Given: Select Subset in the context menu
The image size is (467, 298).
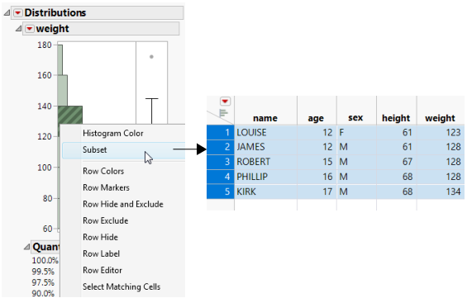Looking at the screenshot, I should pyautogui.click(x=123, y=150).
